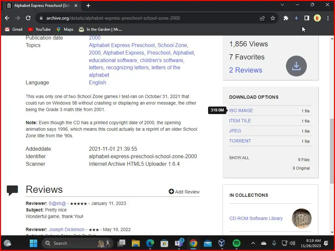Show hidden system tray icons
Image resolution: width=335 pixels, height=251 pixels.
point(253,243)
